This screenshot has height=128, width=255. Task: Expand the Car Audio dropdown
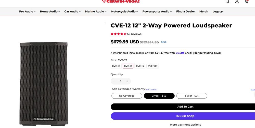pyautogui.click(x=72, y=11)
